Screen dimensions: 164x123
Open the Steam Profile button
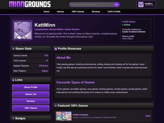(x=31, y=87)
